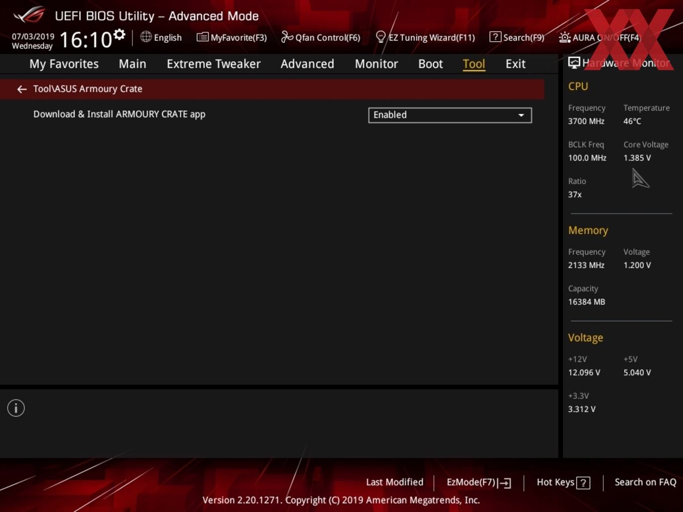Click +5V value 5.040 V
683x512 pixels.
pyautogui.click(x=637, y=373)
